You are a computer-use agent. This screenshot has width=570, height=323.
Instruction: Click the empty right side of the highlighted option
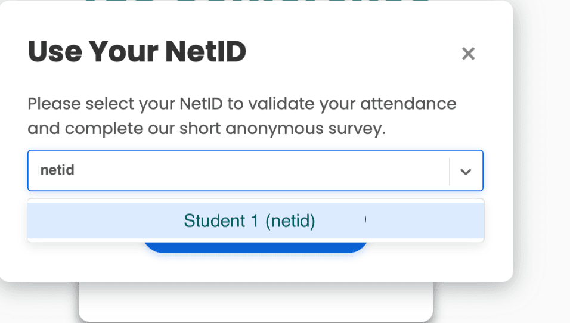pyautogui.click(x=423, y=221)
